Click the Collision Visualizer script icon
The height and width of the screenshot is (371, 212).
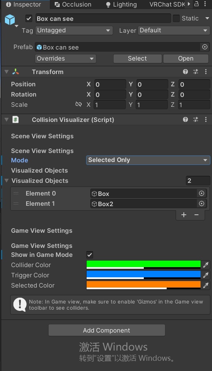(x=16, y=119)
